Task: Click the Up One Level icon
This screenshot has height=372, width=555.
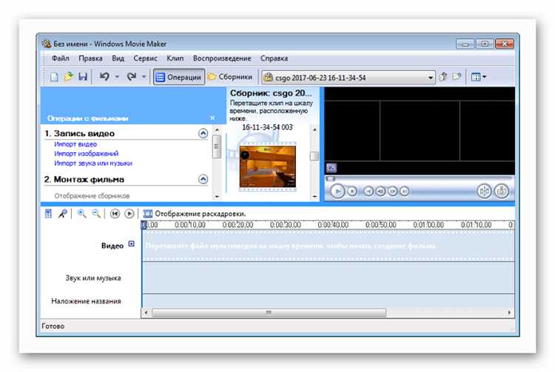Action: [443, 77]
